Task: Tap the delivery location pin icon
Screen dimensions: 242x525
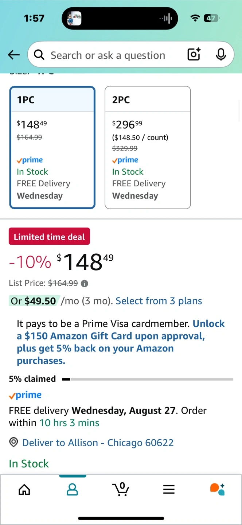Action: 14,443
